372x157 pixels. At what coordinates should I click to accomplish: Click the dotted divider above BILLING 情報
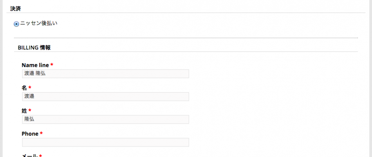pos(186,38)
